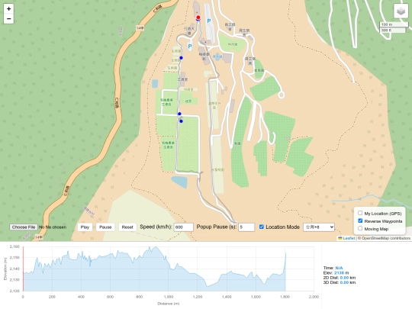This screenshot has width=412, height=309.
Task: Click the Time N/A readout
Action: (x=333, y=268)
